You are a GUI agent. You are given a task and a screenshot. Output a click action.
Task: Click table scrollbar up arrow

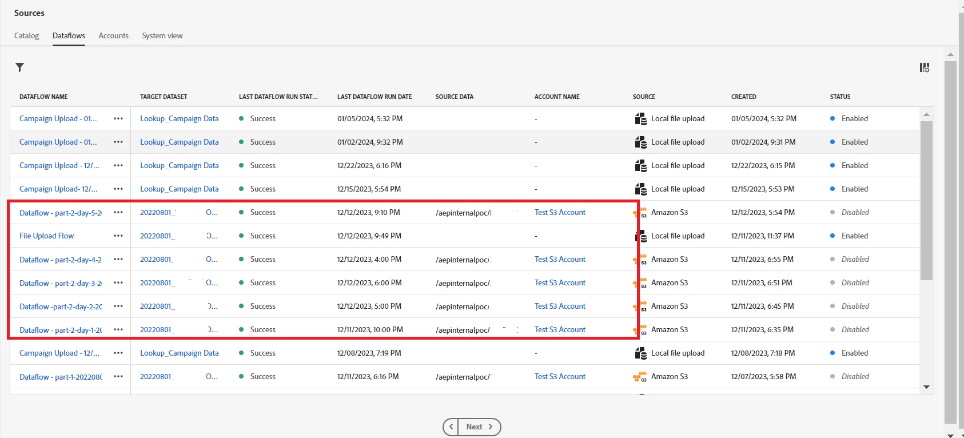point(927,114)
